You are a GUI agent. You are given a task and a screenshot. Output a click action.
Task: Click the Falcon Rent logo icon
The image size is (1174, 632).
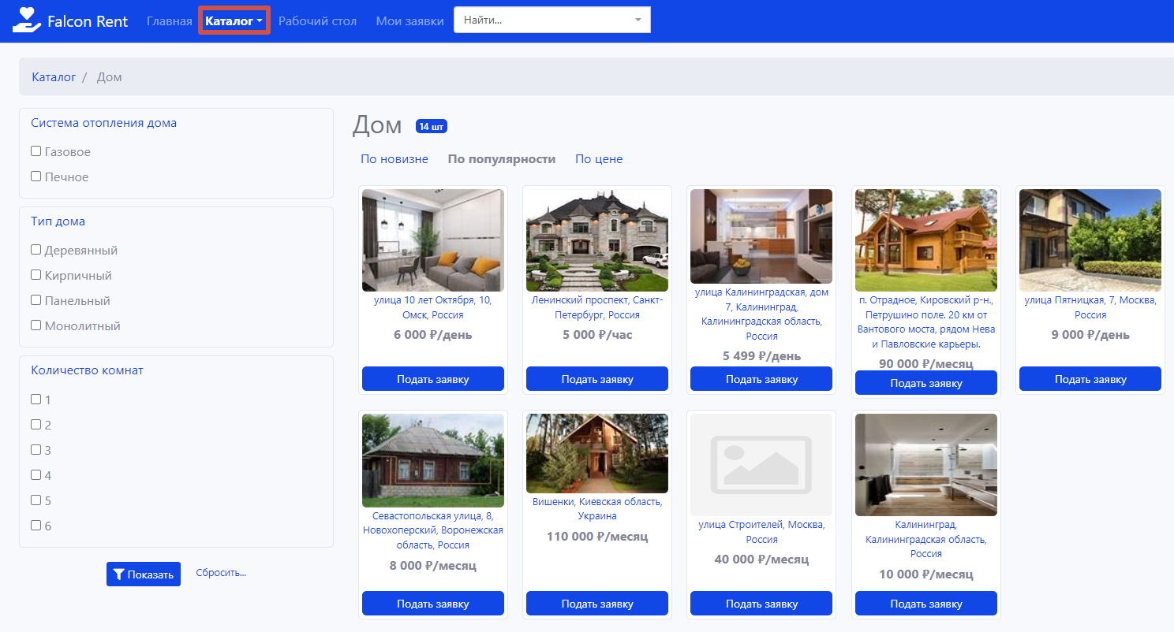26,20
